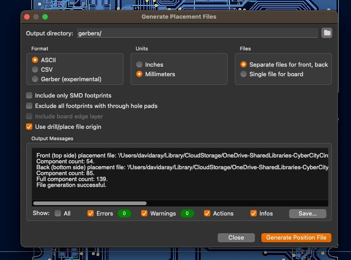351x260 pixels.
Task: Toggle the Warnings filter checkbox
Action: (144, 213)
